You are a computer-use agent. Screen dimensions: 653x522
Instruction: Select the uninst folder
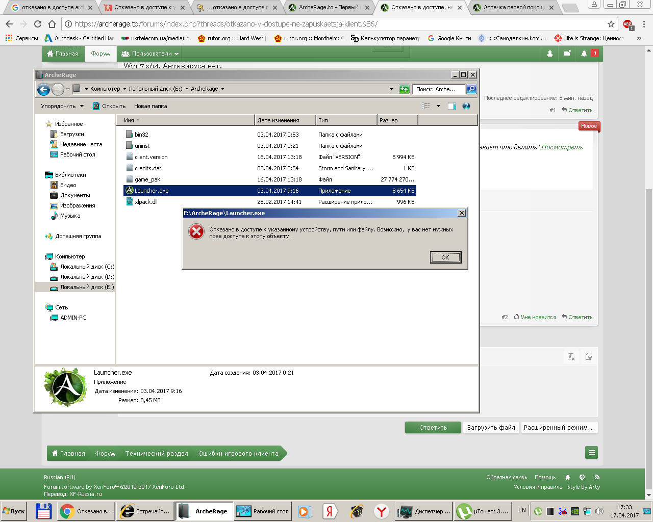pyautogui.click(x=142, y=146)
